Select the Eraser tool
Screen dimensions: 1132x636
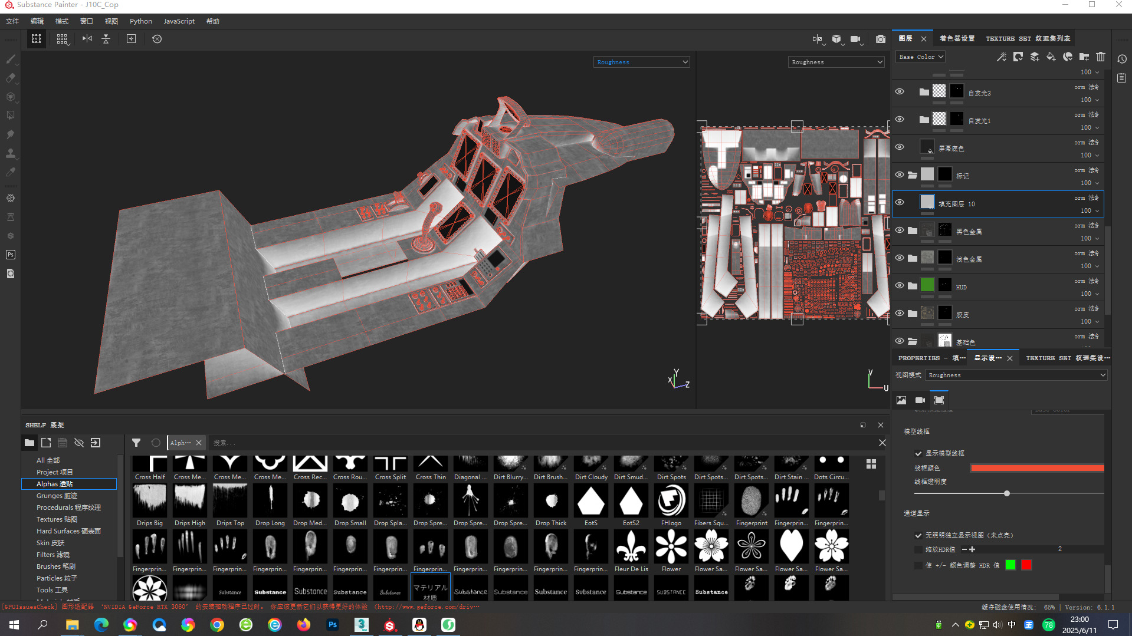(x=11, y=78)
